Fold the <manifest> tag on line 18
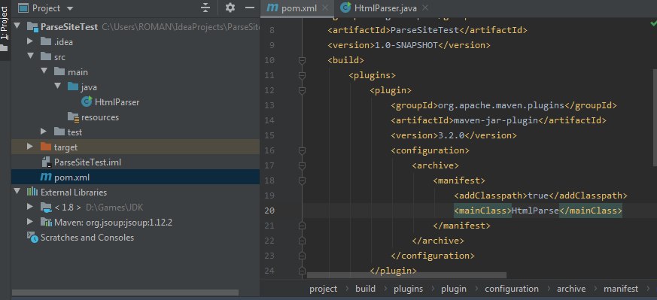This screenshot has width=657, height=300. pos(302,180)
